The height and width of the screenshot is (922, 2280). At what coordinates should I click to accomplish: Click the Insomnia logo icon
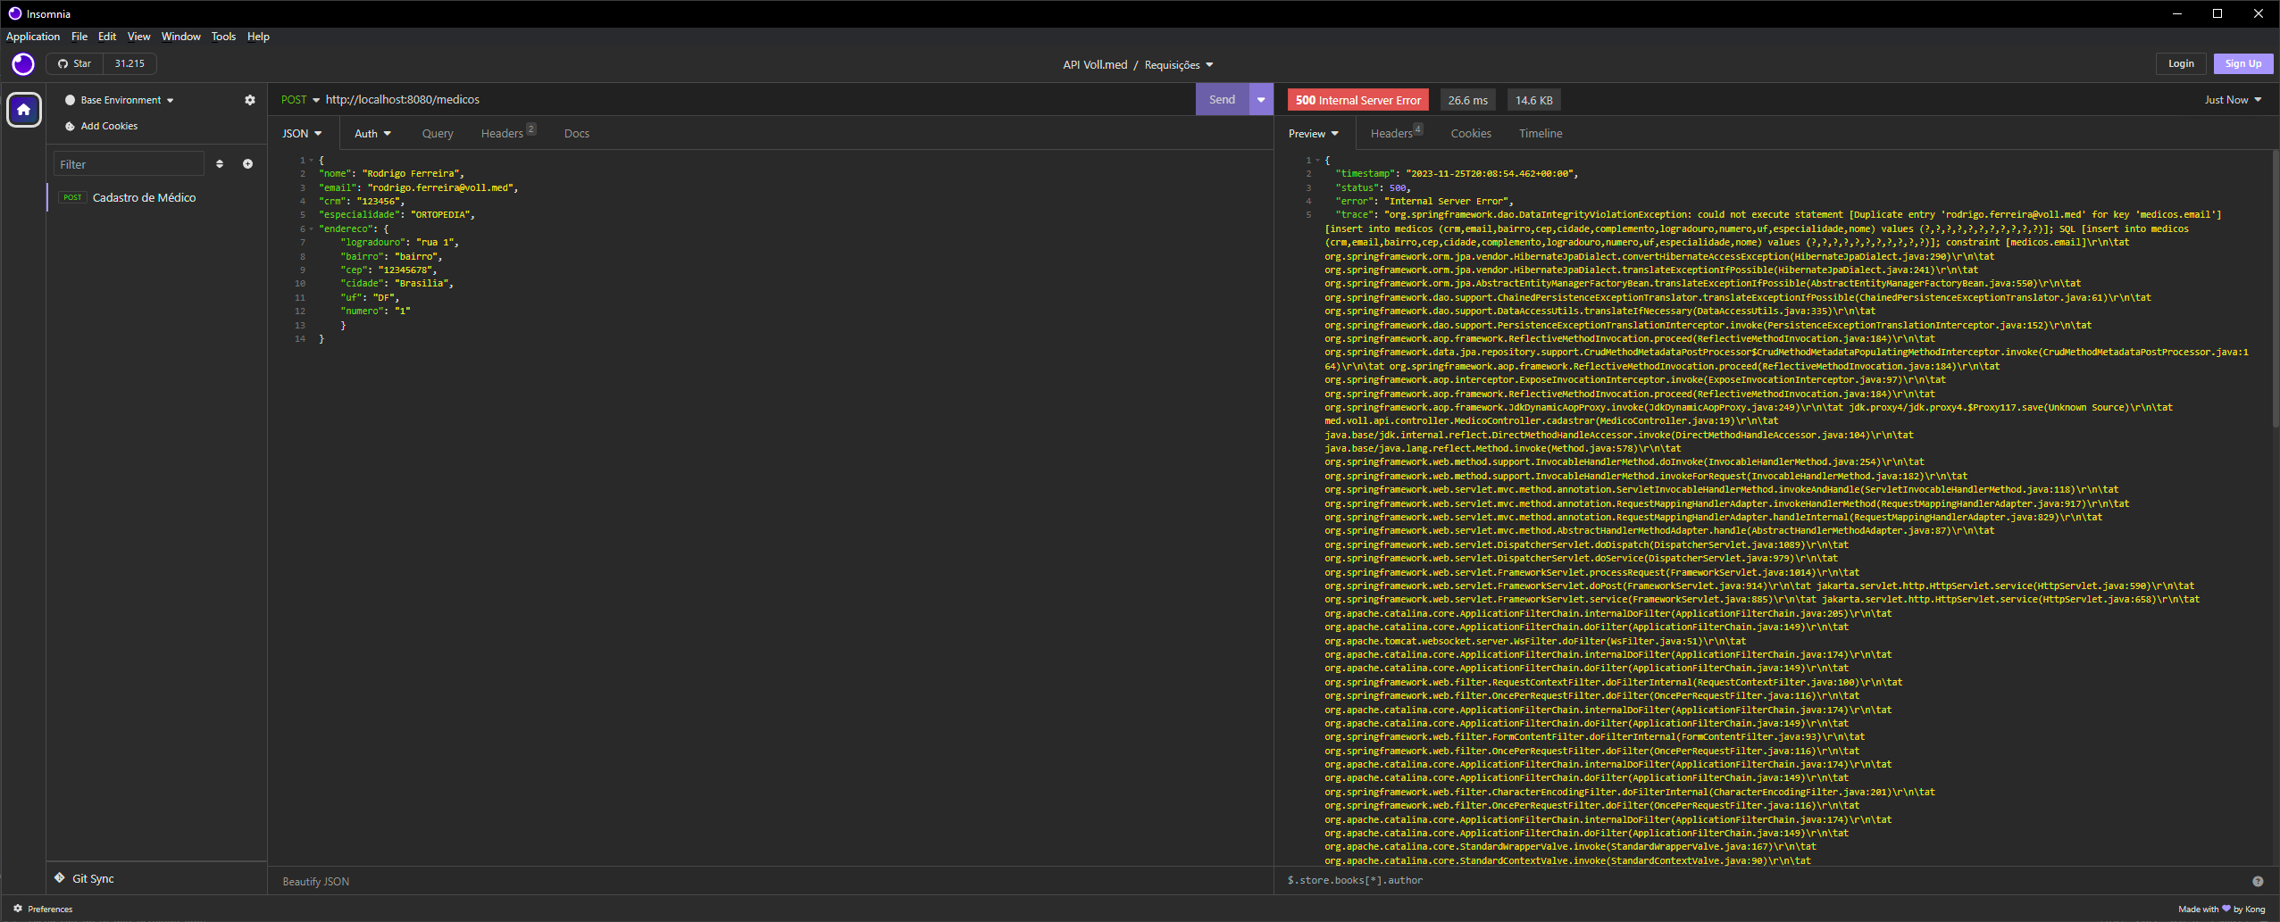23,64
